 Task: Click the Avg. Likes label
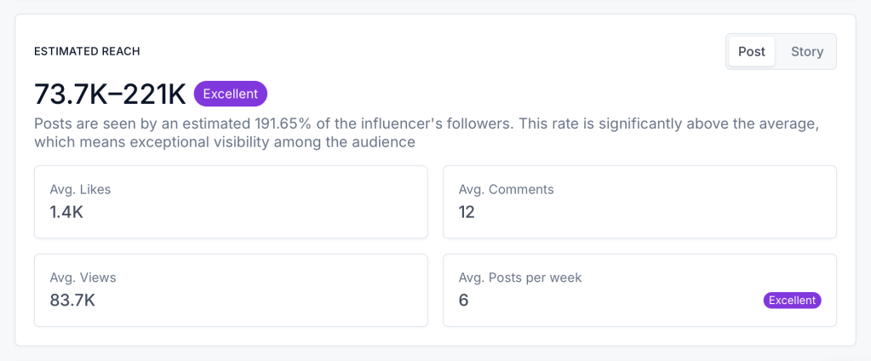(80, 190)
